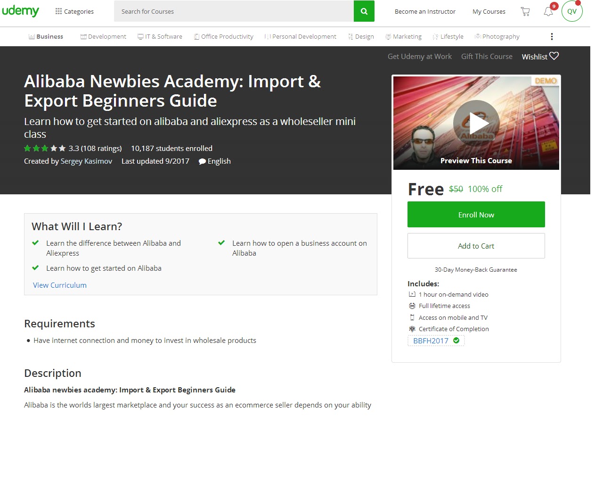This screenshot has width=603, height=483.
Task: Select the Development category tab
Action: pyautogui.click(x=103, y=36)
